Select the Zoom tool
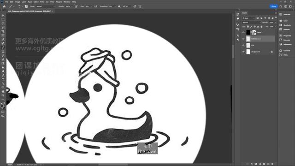Screen dimensions: 295x166 (3, 95)
